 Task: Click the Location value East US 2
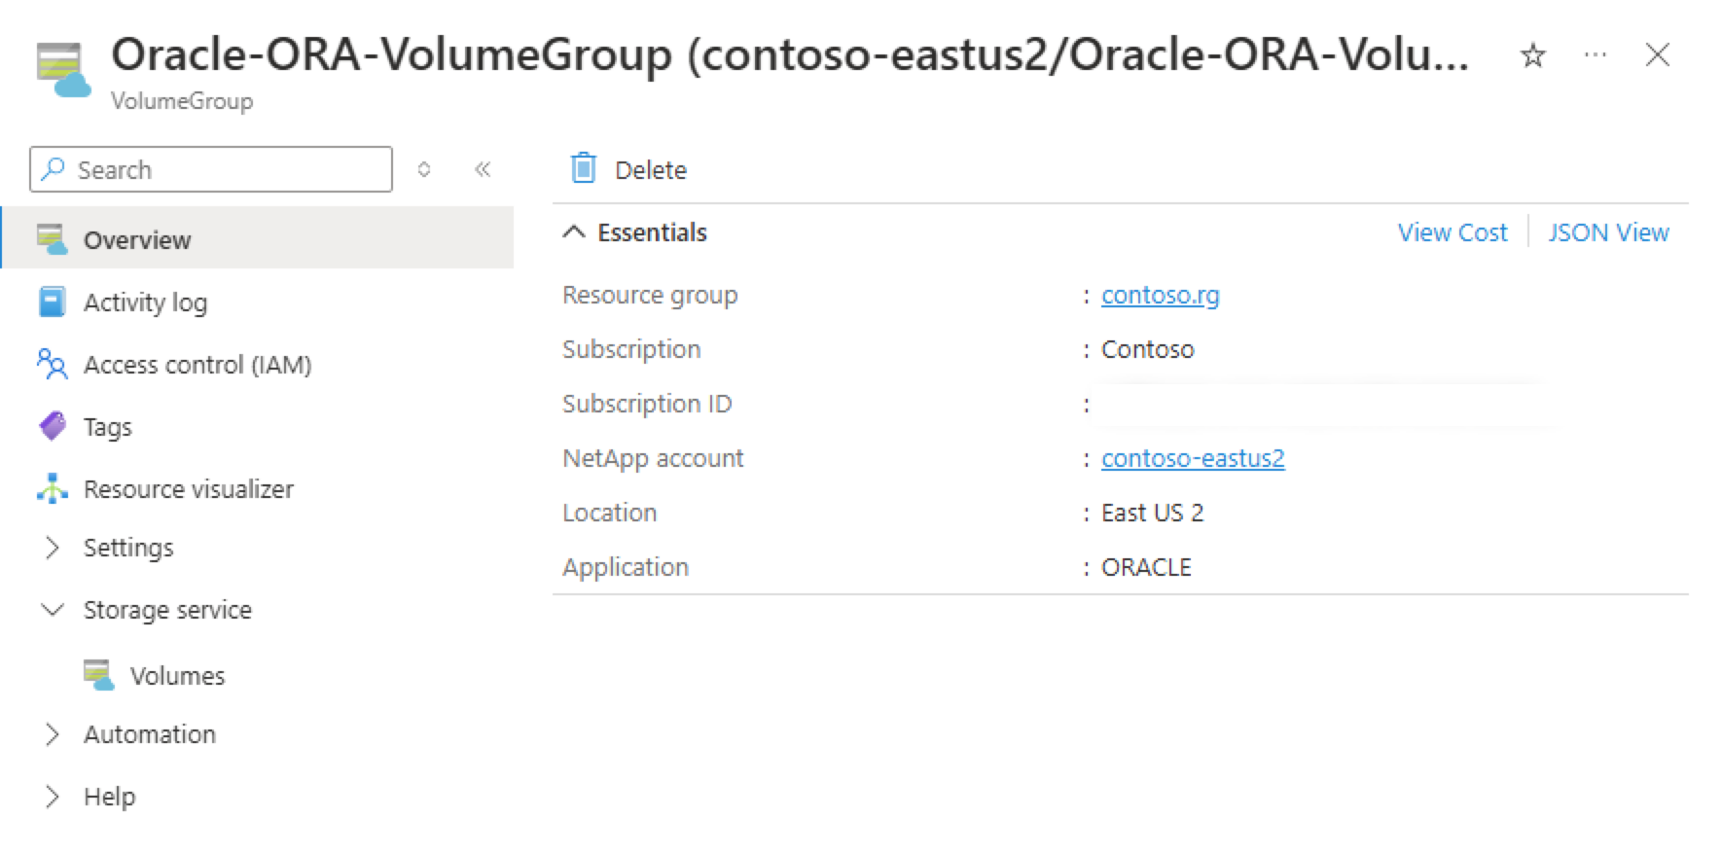pyautogui.click(x=1152, y=513)
